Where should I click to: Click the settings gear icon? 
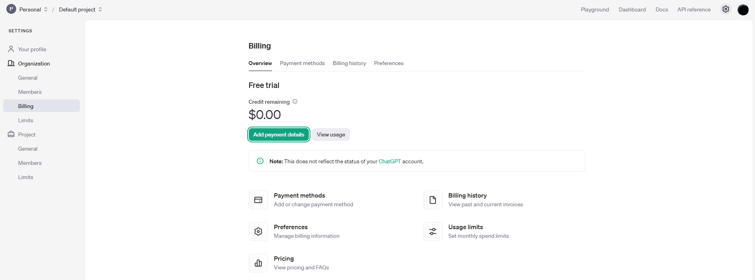726,9
